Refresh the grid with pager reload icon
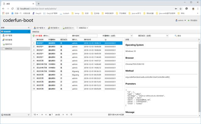Viewport: 201px width, 124px height. tap(71, 115)
